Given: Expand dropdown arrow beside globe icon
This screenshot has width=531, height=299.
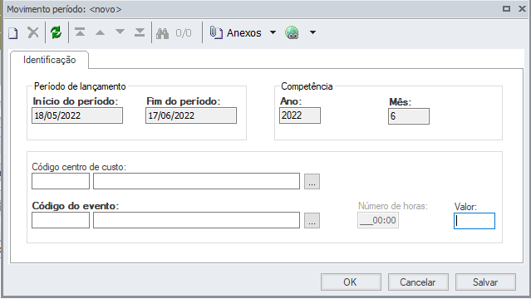Looking at the screenshot, I should click(313, 32).
